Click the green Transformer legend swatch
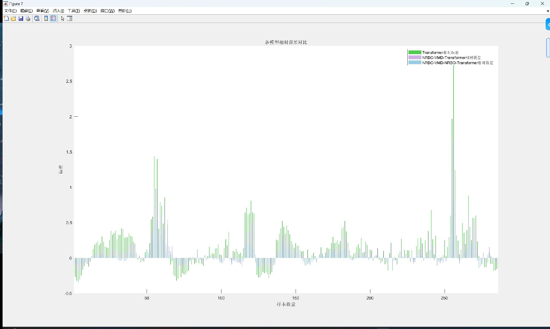Image resolution: width=550 pixels, height=329 pixels. point(415,52)
